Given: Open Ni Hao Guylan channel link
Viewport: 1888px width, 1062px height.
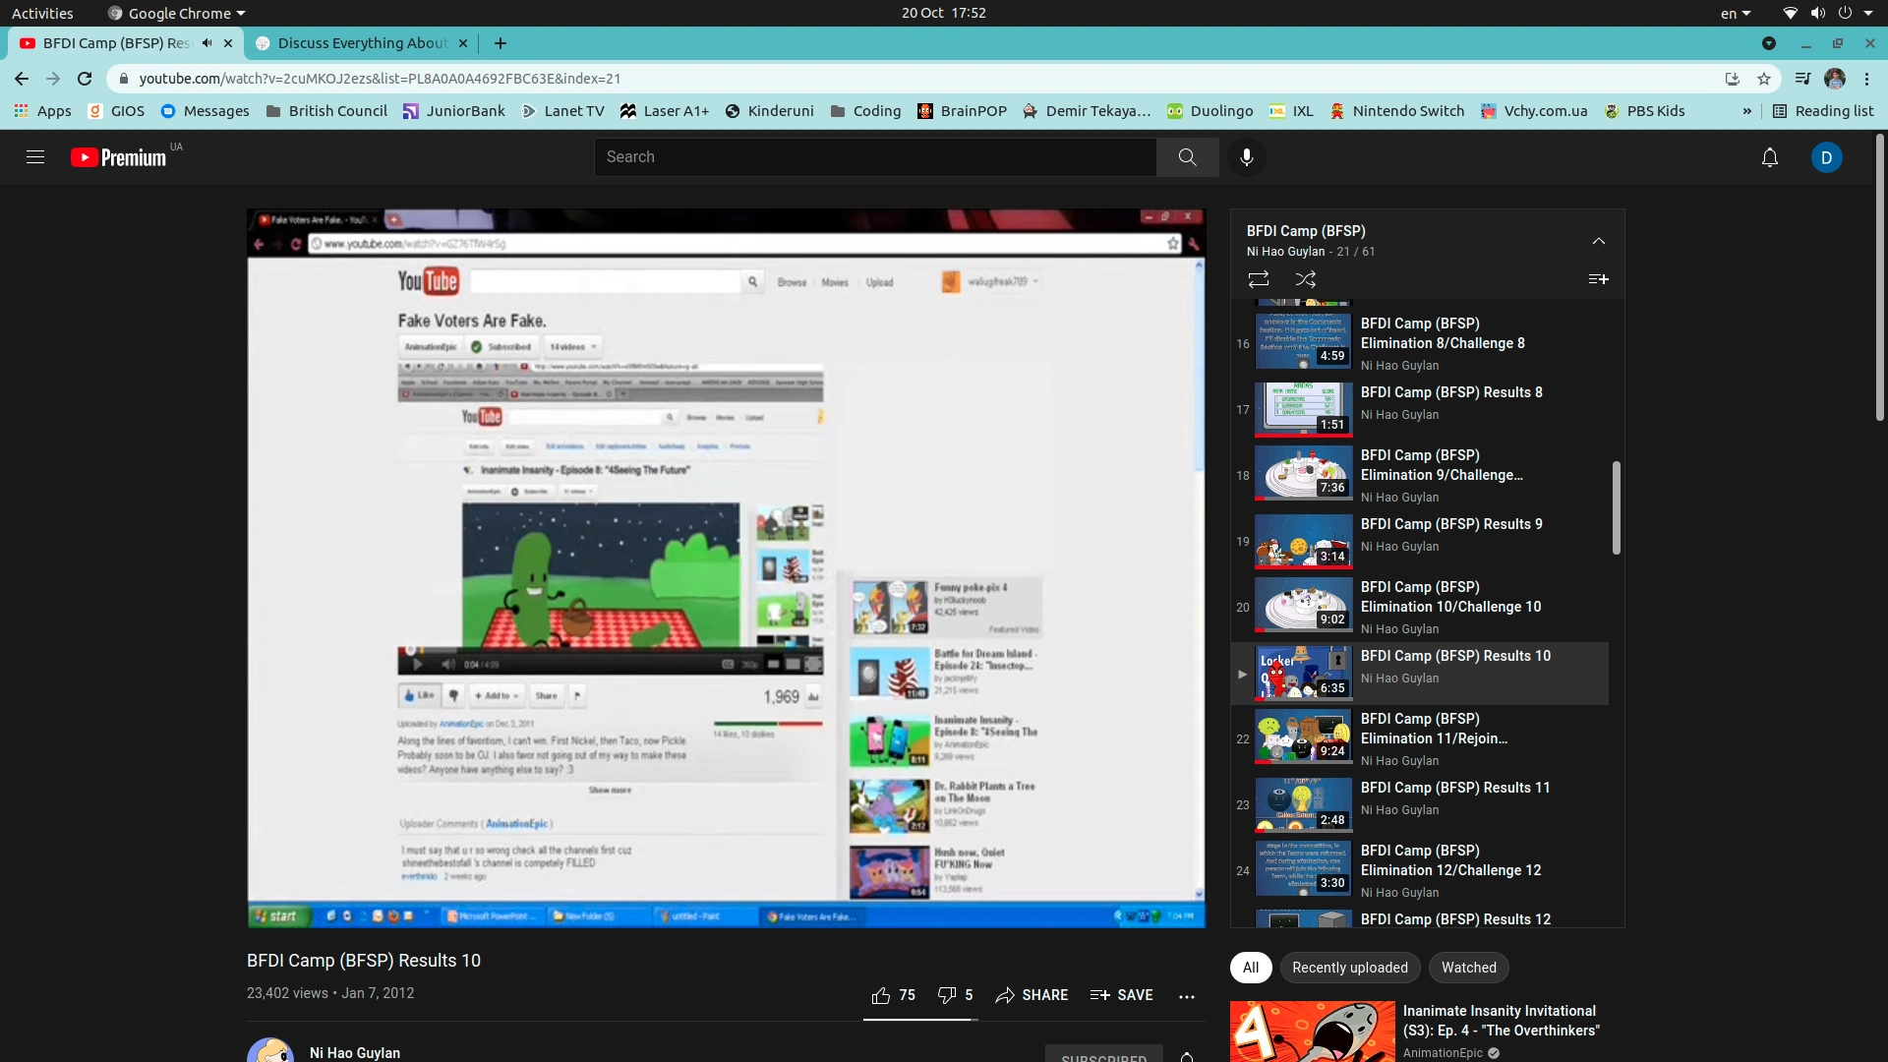Looking at the screenshot, I should (x=354, y=1052).
